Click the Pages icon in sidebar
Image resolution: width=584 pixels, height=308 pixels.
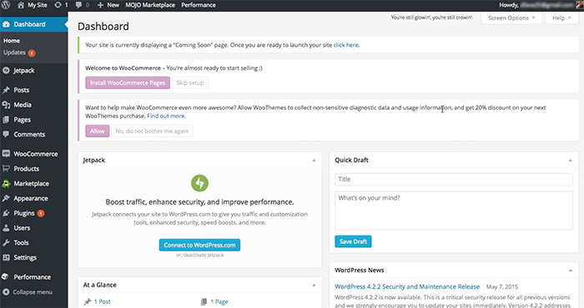click(6, 120)
